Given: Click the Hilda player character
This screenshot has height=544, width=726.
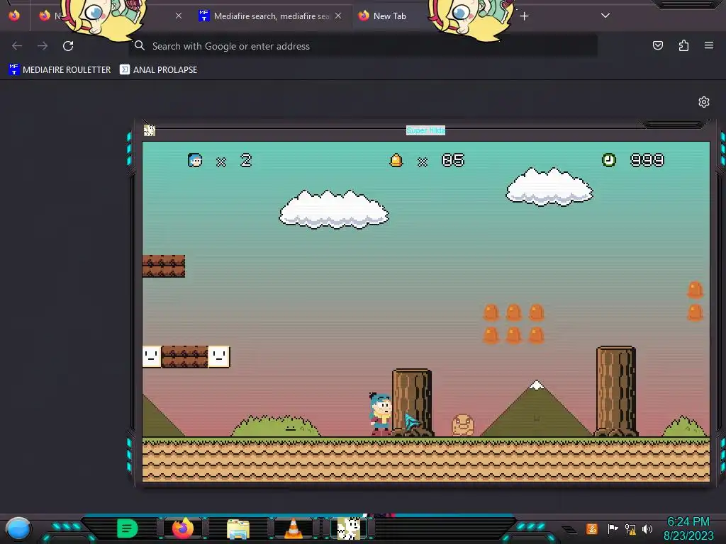Looking at the screenshot, I should 381,413.
